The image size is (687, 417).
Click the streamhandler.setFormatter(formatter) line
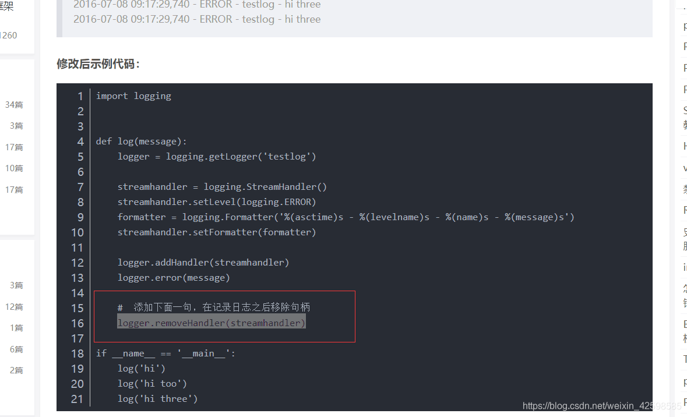point(216,232)
